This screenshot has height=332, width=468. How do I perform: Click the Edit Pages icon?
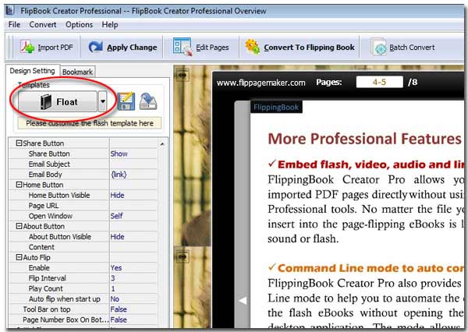click(x=183, y=47)
